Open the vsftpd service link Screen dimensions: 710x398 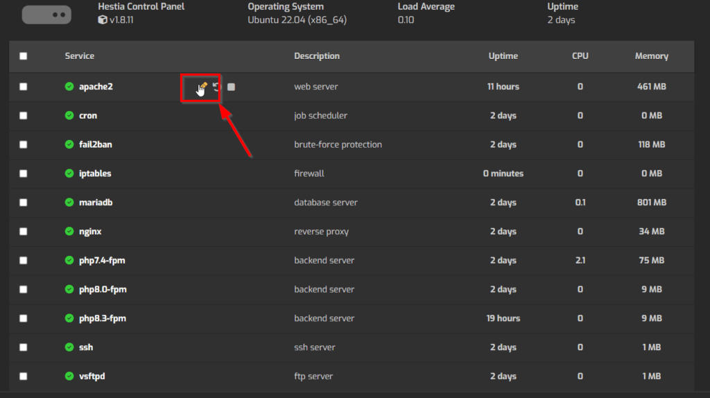pyautogui.click(x=92, y=377)
